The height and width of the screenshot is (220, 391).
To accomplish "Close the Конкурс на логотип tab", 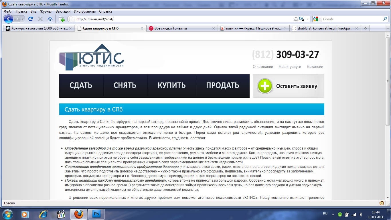I will (70, 28).
